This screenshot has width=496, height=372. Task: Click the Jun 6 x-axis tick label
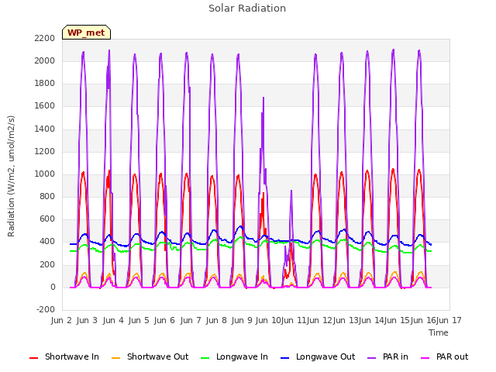pyautogui.click(x=164, y=320)
